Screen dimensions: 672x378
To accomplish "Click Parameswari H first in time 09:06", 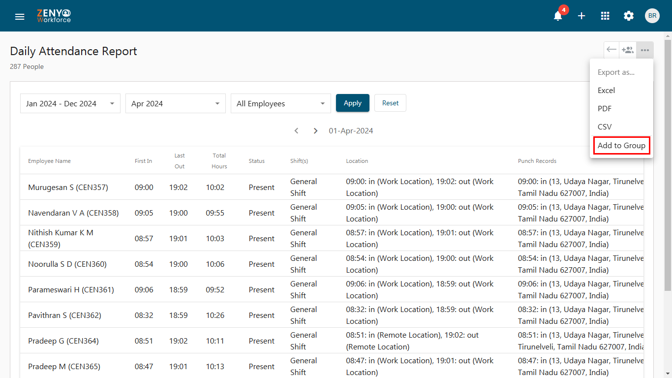I will coord(144,290).
